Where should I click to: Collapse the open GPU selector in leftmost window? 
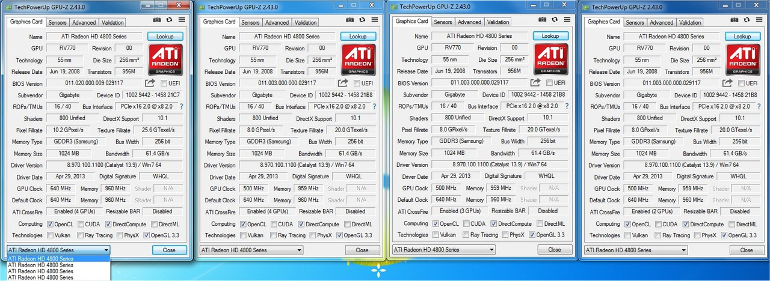point(58,250)
